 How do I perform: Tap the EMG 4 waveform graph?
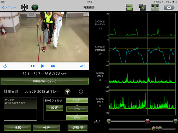(142, 103)
